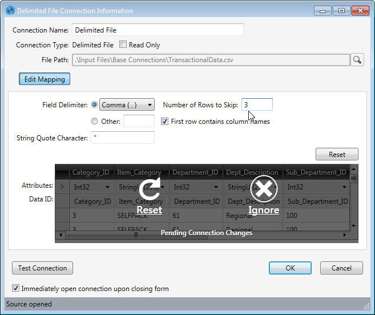Click the Other delimiter text field
This screenshot has height=315, width=375.
click(139, 121)
